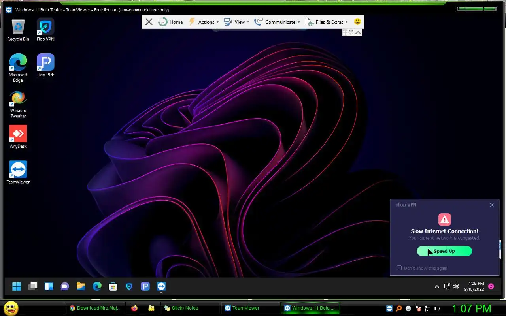Click the smiley feedback icon
The height and width of the screenshot is (316, 506).
click(x=357, y=22)
